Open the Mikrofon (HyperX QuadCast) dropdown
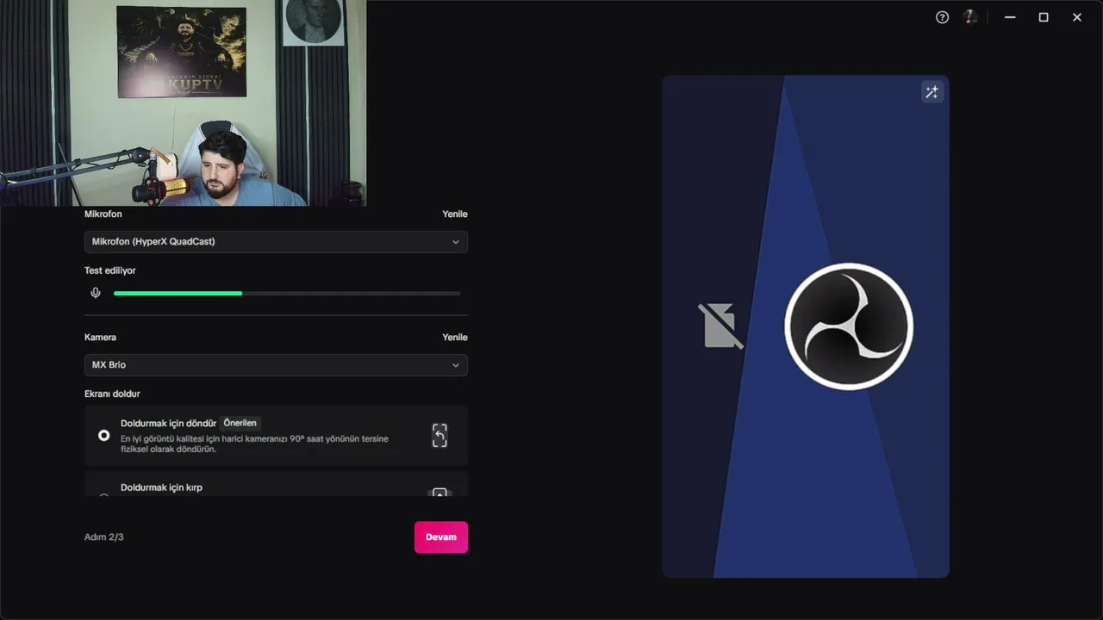The height and width of the screenshot is (620, 1103). point(276,242)
